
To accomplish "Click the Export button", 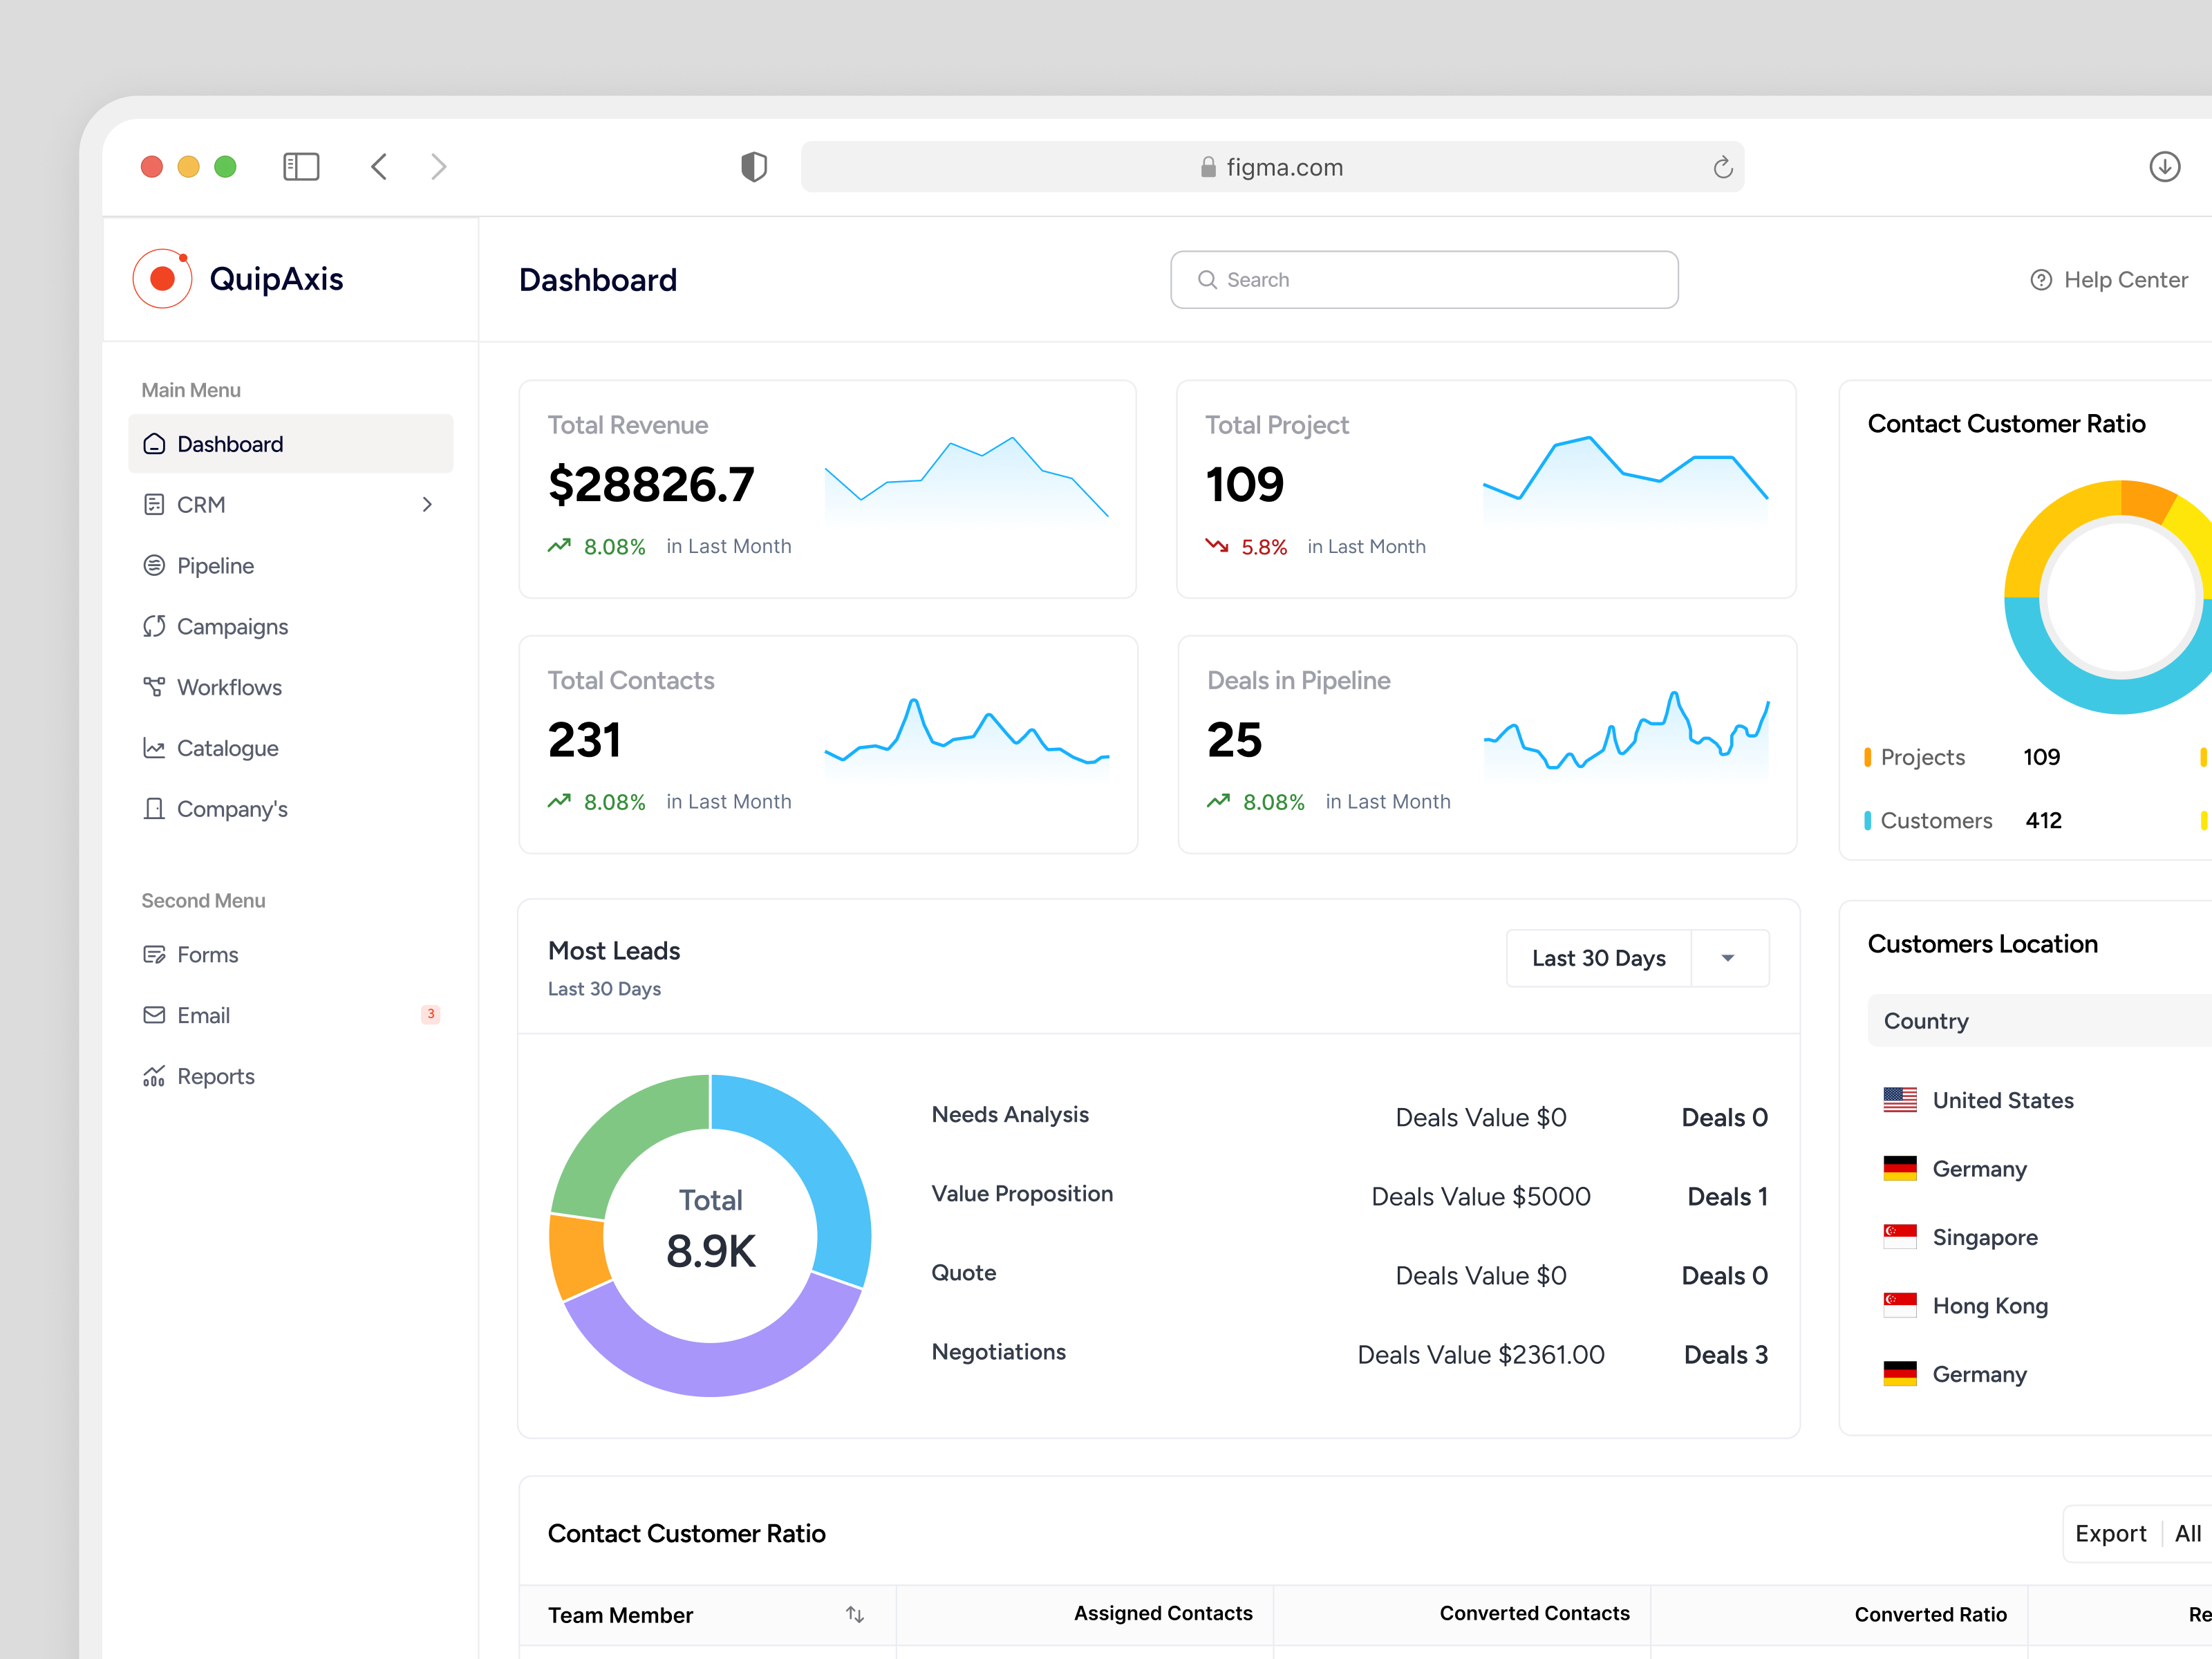I will point(2110,1534).
